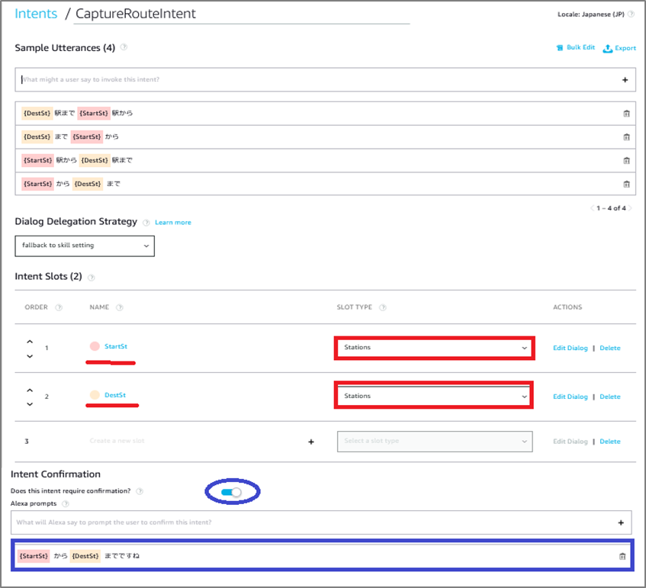Select prompt text '{StartSt} から {DestSt} までですね'
Image resolution: width=646 pixels, height=588 pixels.
(x=79, y=556)
